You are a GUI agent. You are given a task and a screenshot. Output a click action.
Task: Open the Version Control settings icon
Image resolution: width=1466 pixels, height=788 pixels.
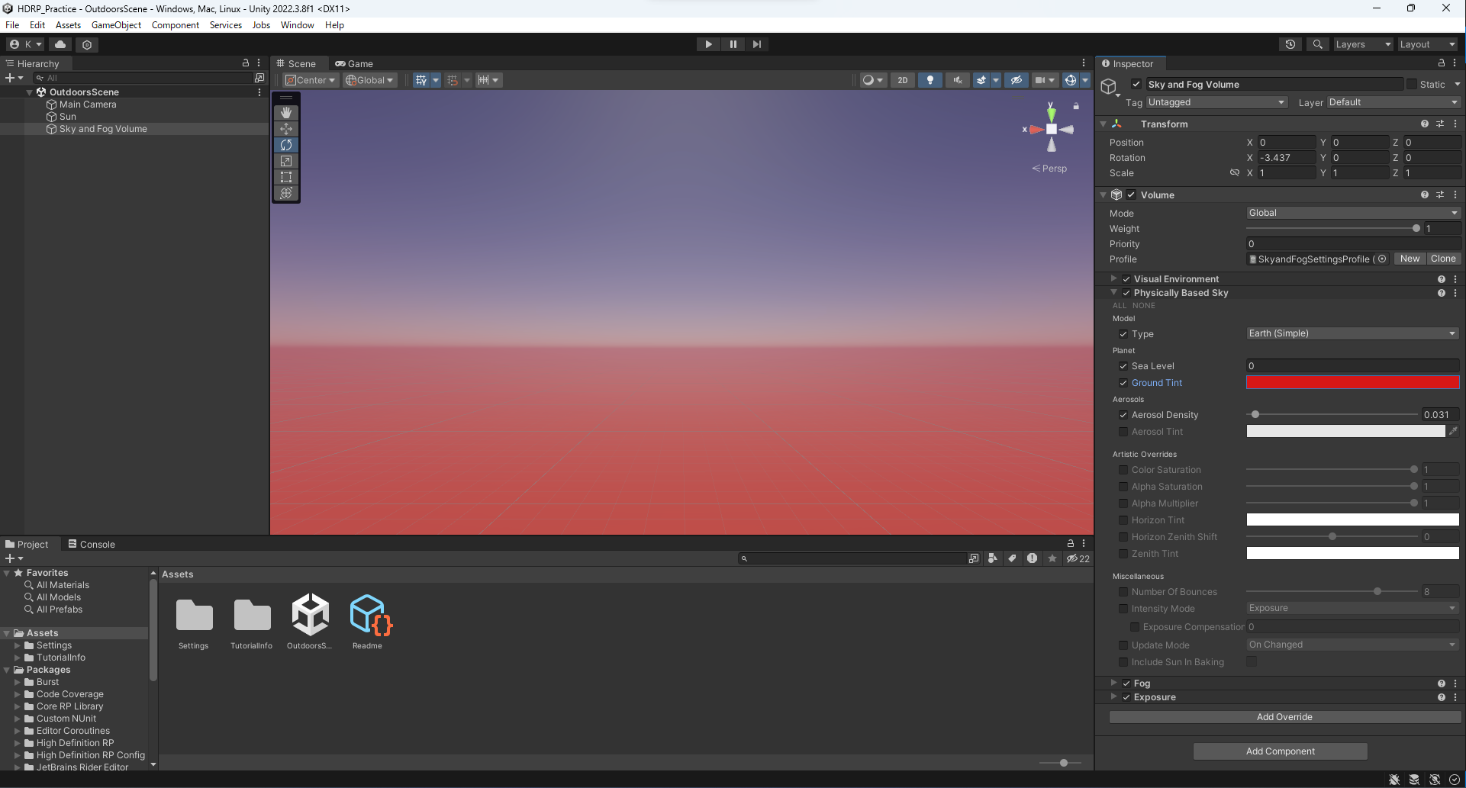point(87,44)
